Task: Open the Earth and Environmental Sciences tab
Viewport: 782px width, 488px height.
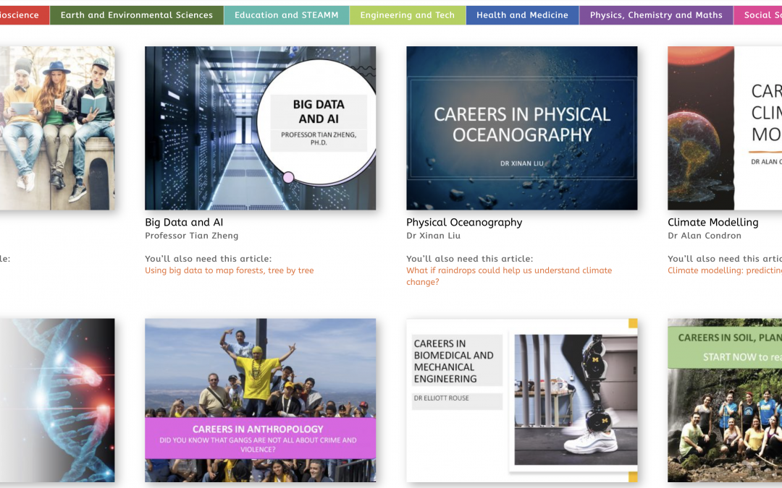Action: (x=137, y=15)
